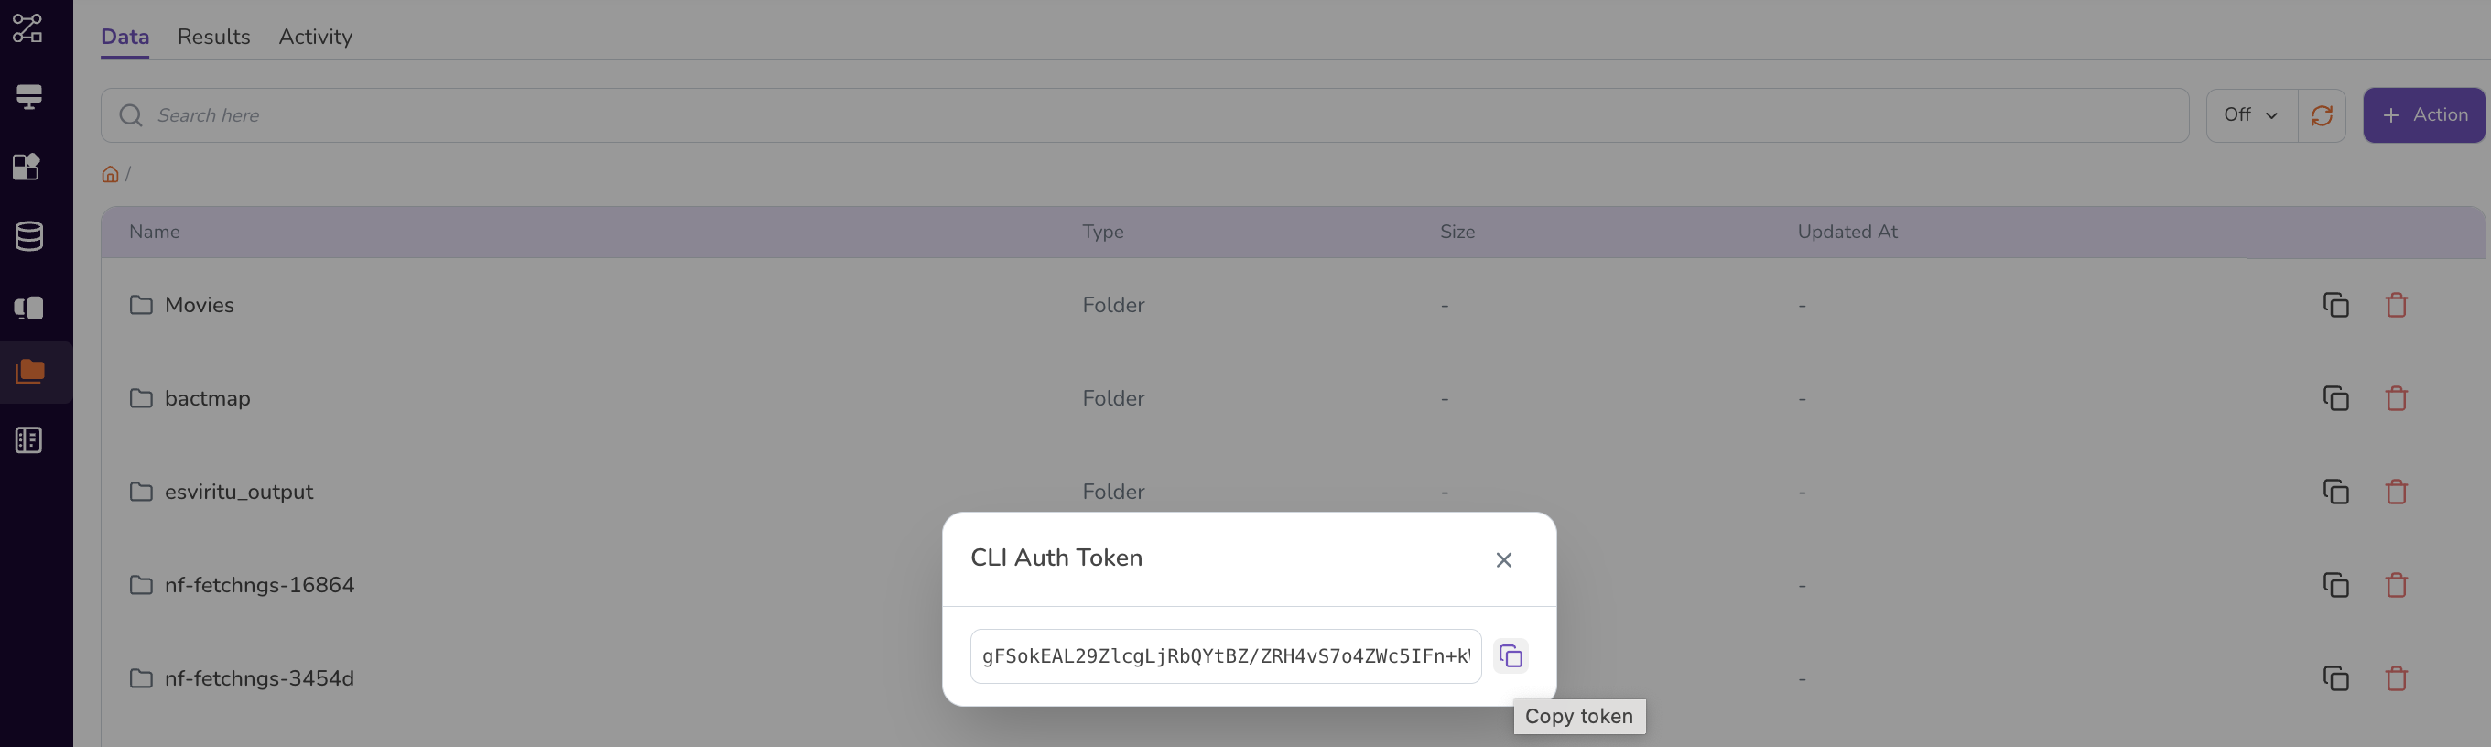Viewport: 2491px width, 747px height.
Task: Delete the Movies folder
Action: tap(2396, 305)
